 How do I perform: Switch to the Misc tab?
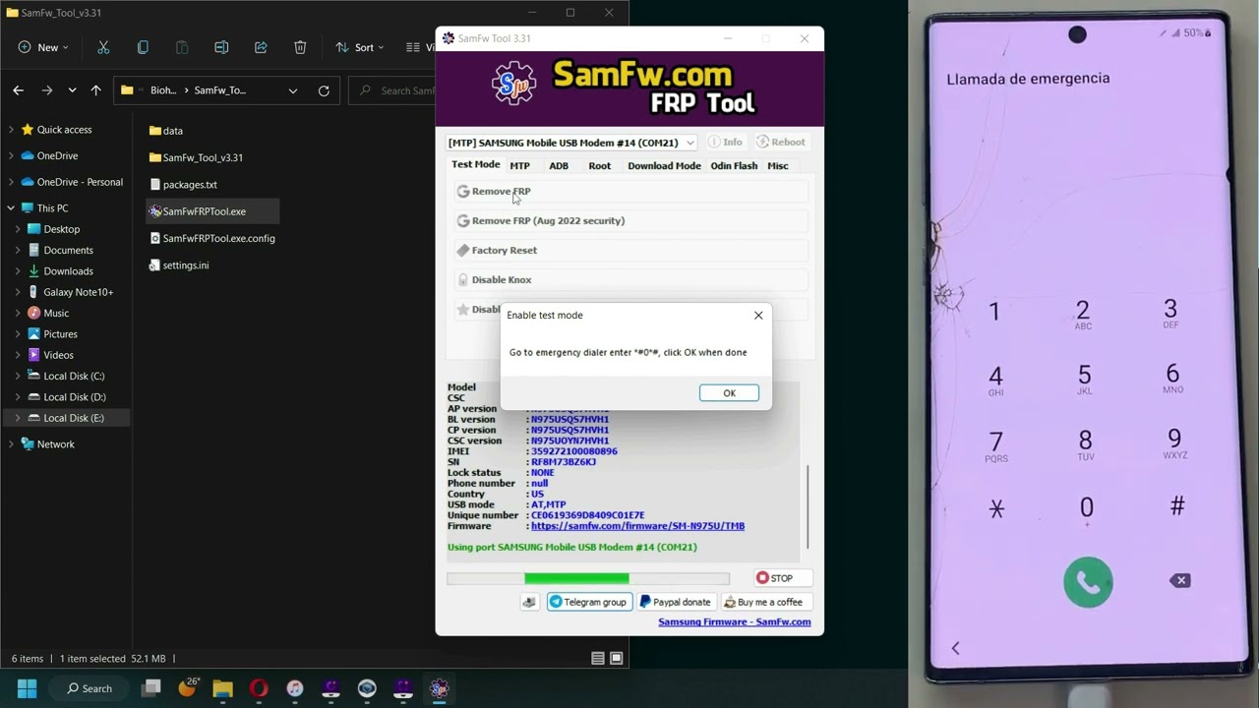click(778, 166)
